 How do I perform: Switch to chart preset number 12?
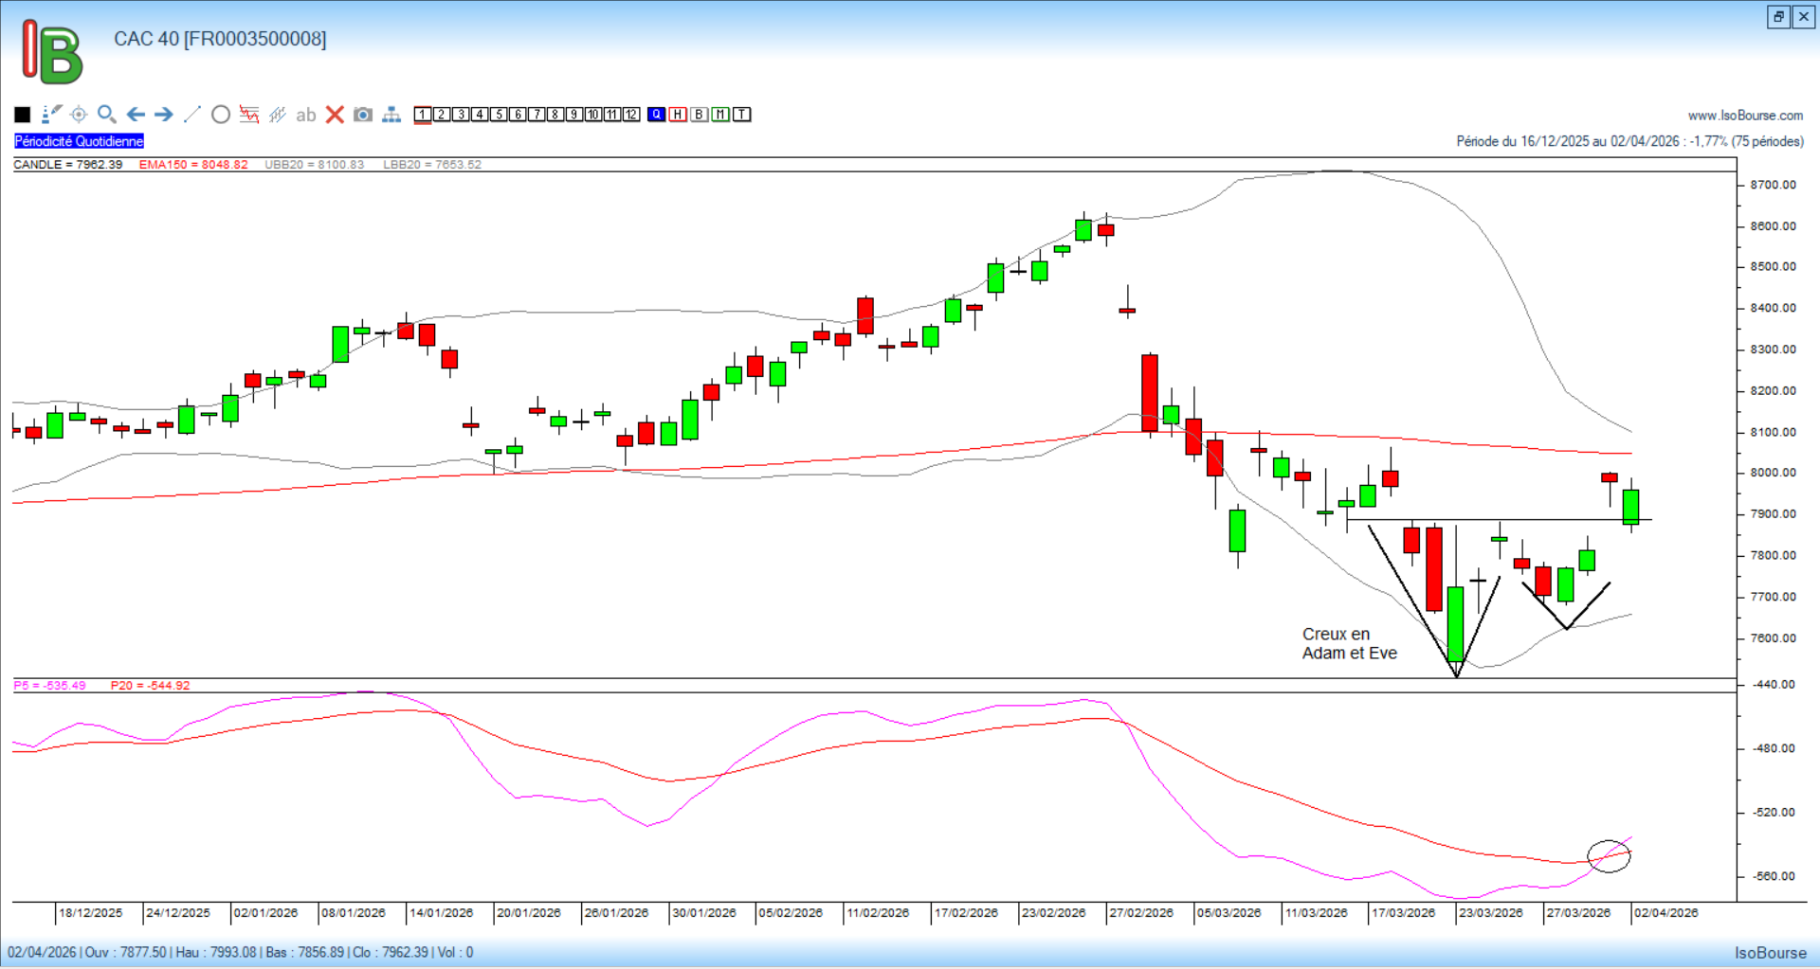pos(631,115)
